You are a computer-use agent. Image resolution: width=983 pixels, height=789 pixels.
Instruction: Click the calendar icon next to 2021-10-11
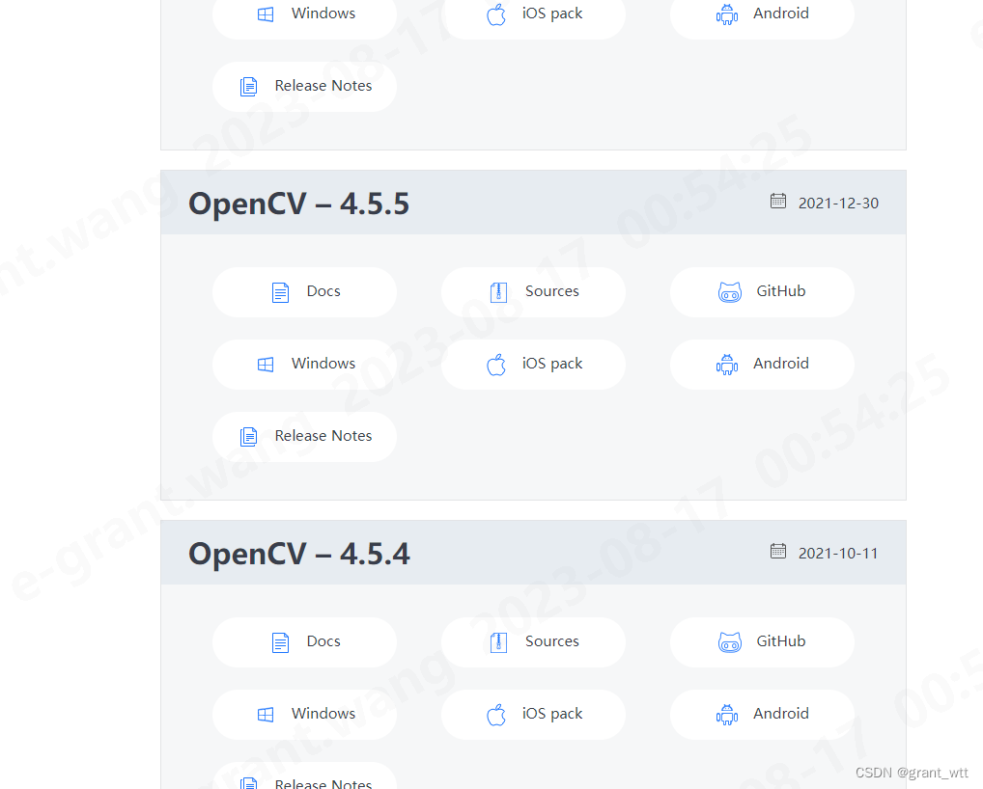(x=778, y=552)
